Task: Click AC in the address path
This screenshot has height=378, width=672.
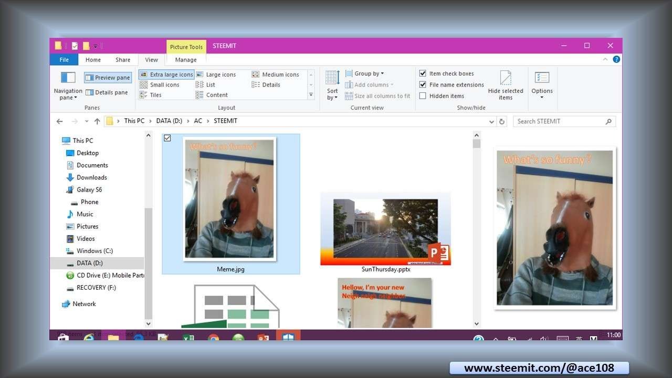Action: [x=198, y=121]
